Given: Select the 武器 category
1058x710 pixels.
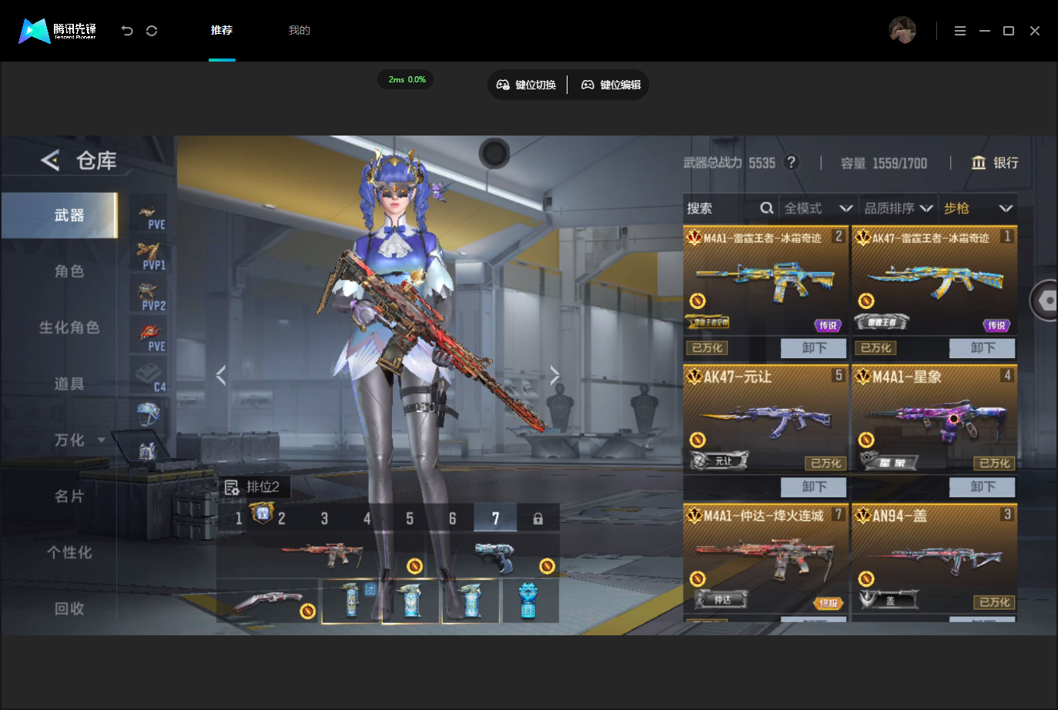Looking at the screenshot, I should click(59, 215).
